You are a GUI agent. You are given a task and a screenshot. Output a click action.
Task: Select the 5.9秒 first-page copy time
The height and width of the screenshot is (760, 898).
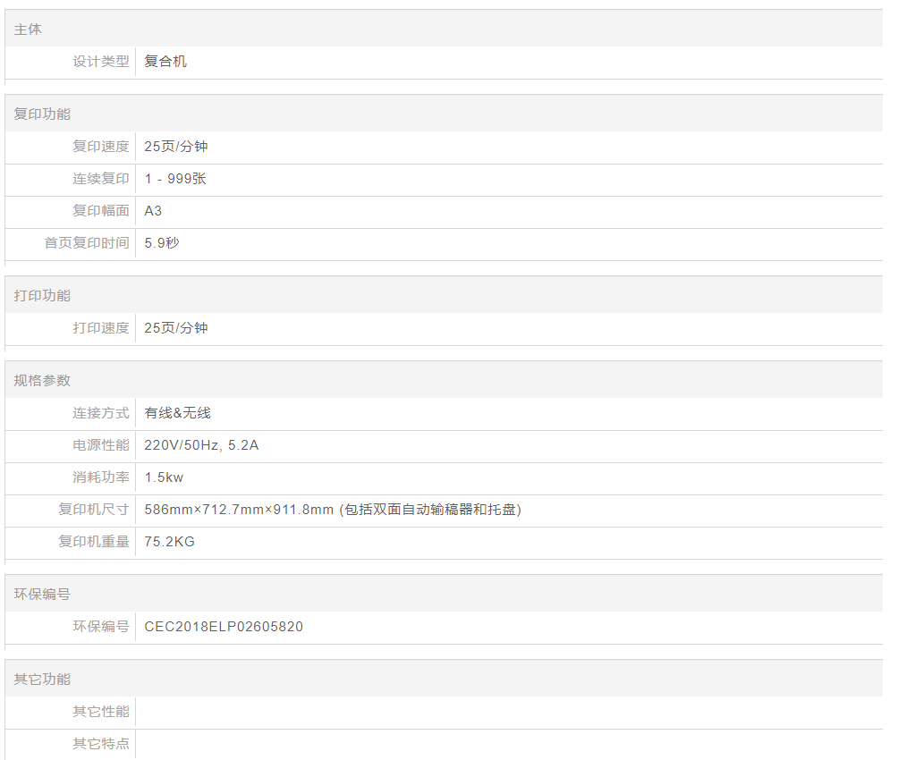coord(162,243)
